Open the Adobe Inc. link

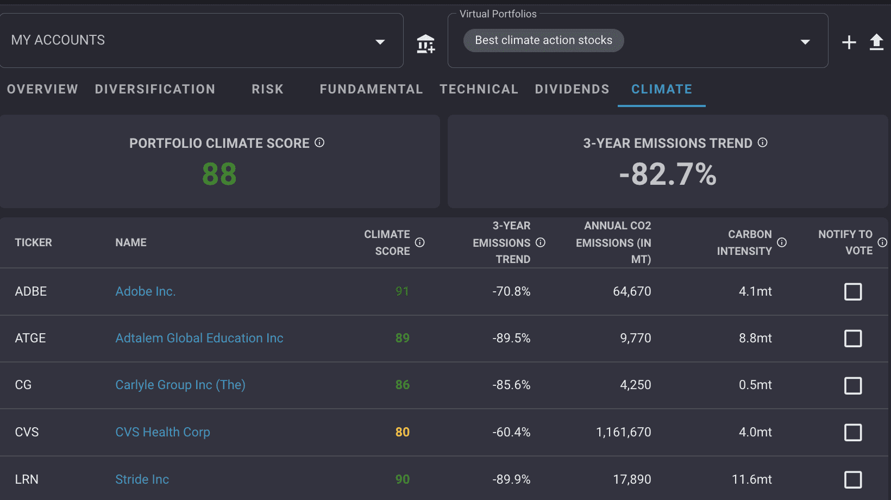(x=146, y=291)
